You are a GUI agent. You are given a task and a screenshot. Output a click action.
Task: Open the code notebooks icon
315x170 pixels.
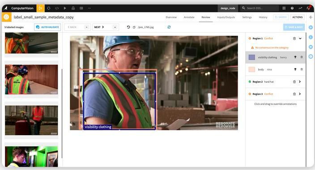[x=57, y=8]
